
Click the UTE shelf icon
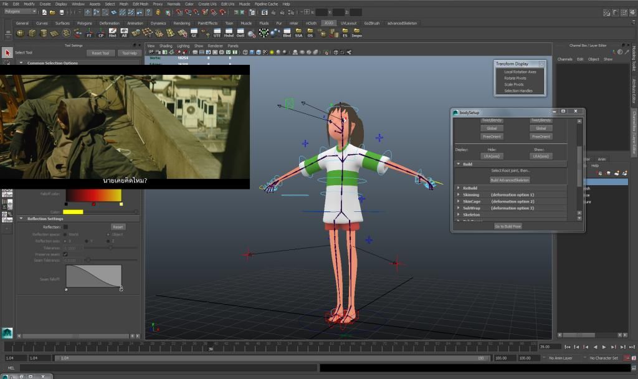217,33
